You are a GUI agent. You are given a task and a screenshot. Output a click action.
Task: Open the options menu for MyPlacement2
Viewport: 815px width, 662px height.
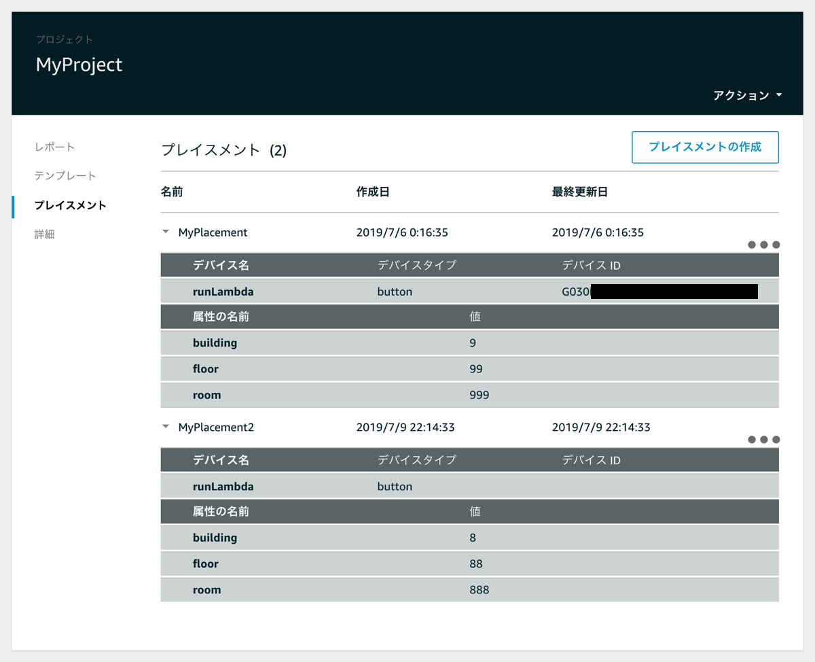coord(763,440)
